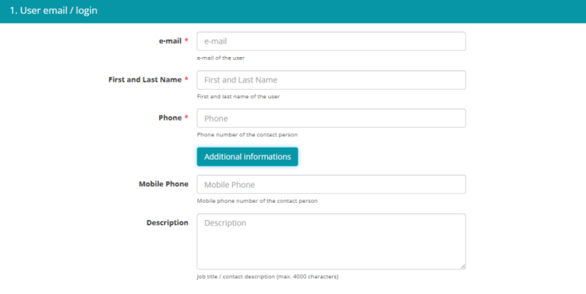Click into the Phone input field
This screenshot has height=294, width=586.
coord(331,119)
